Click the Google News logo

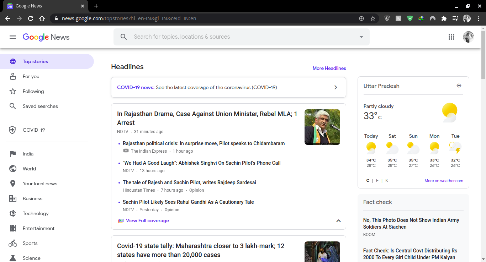click(46, 37)
